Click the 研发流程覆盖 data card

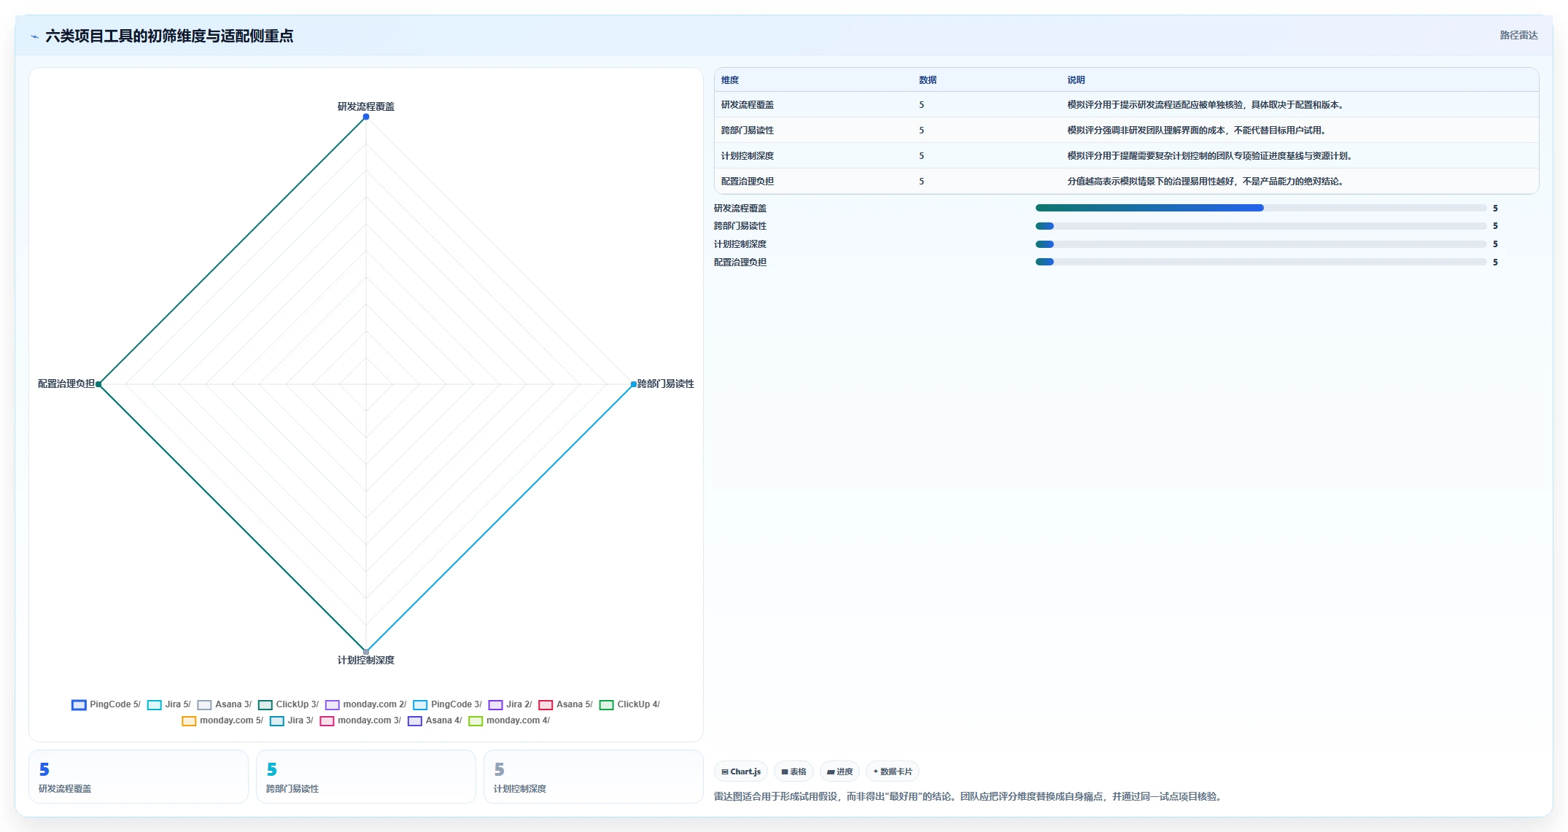[139, 777]
